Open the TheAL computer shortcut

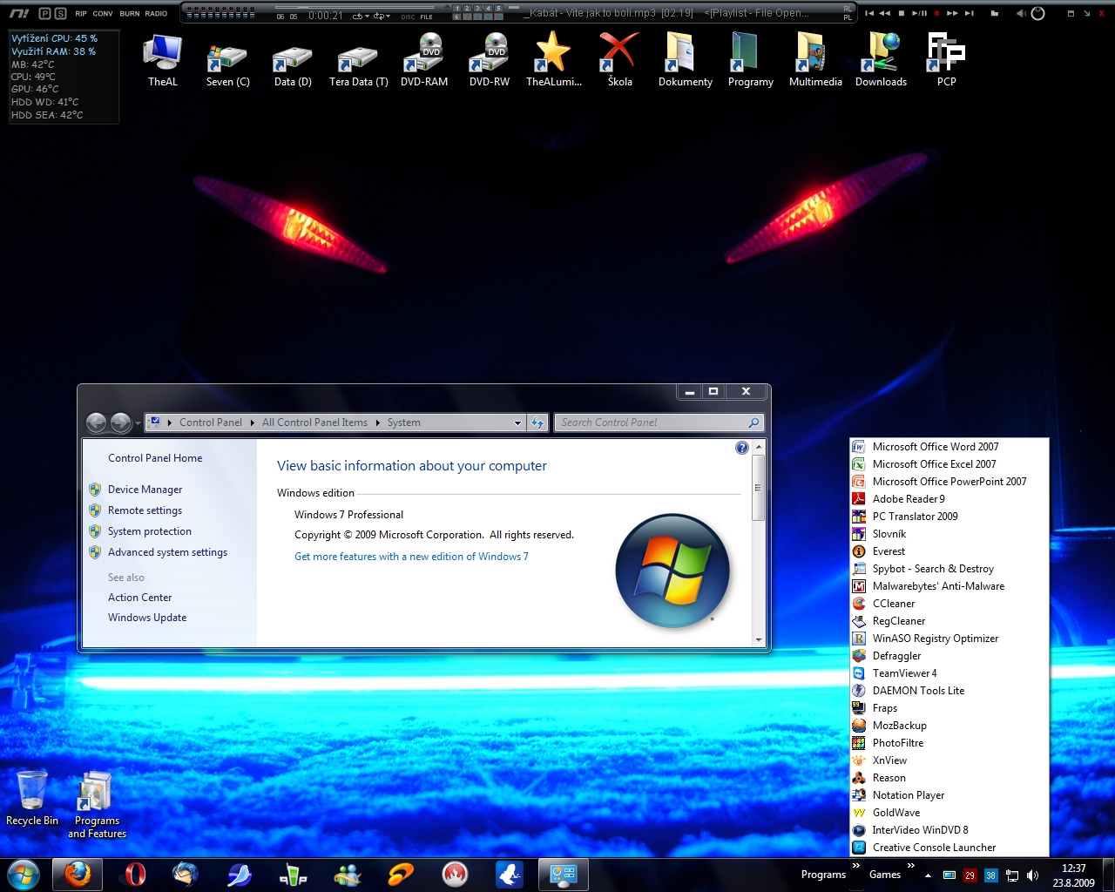pyautogui.click(x=163, y=59)
